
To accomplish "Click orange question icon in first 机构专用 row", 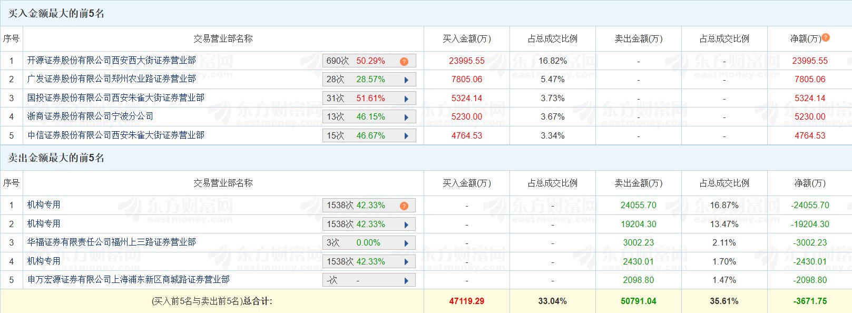I will click(x=404, y=206).
